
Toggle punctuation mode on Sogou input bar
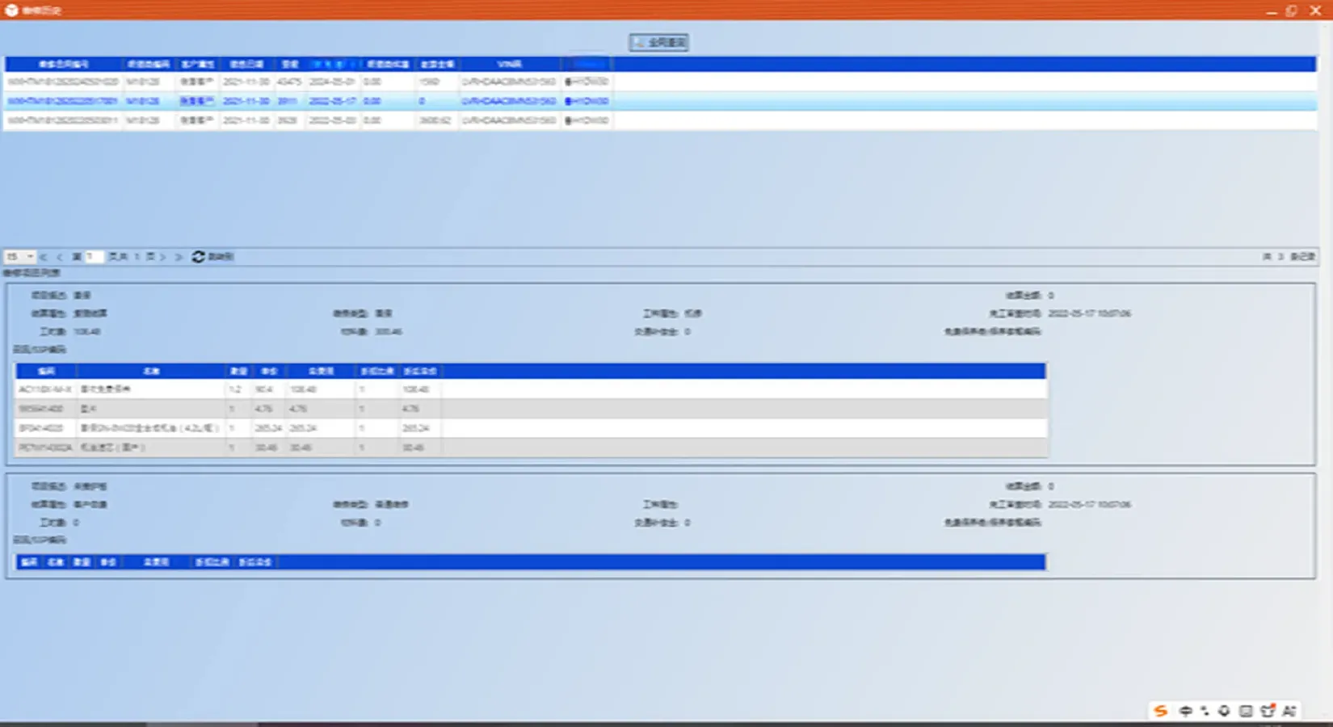click(1205, 711)
